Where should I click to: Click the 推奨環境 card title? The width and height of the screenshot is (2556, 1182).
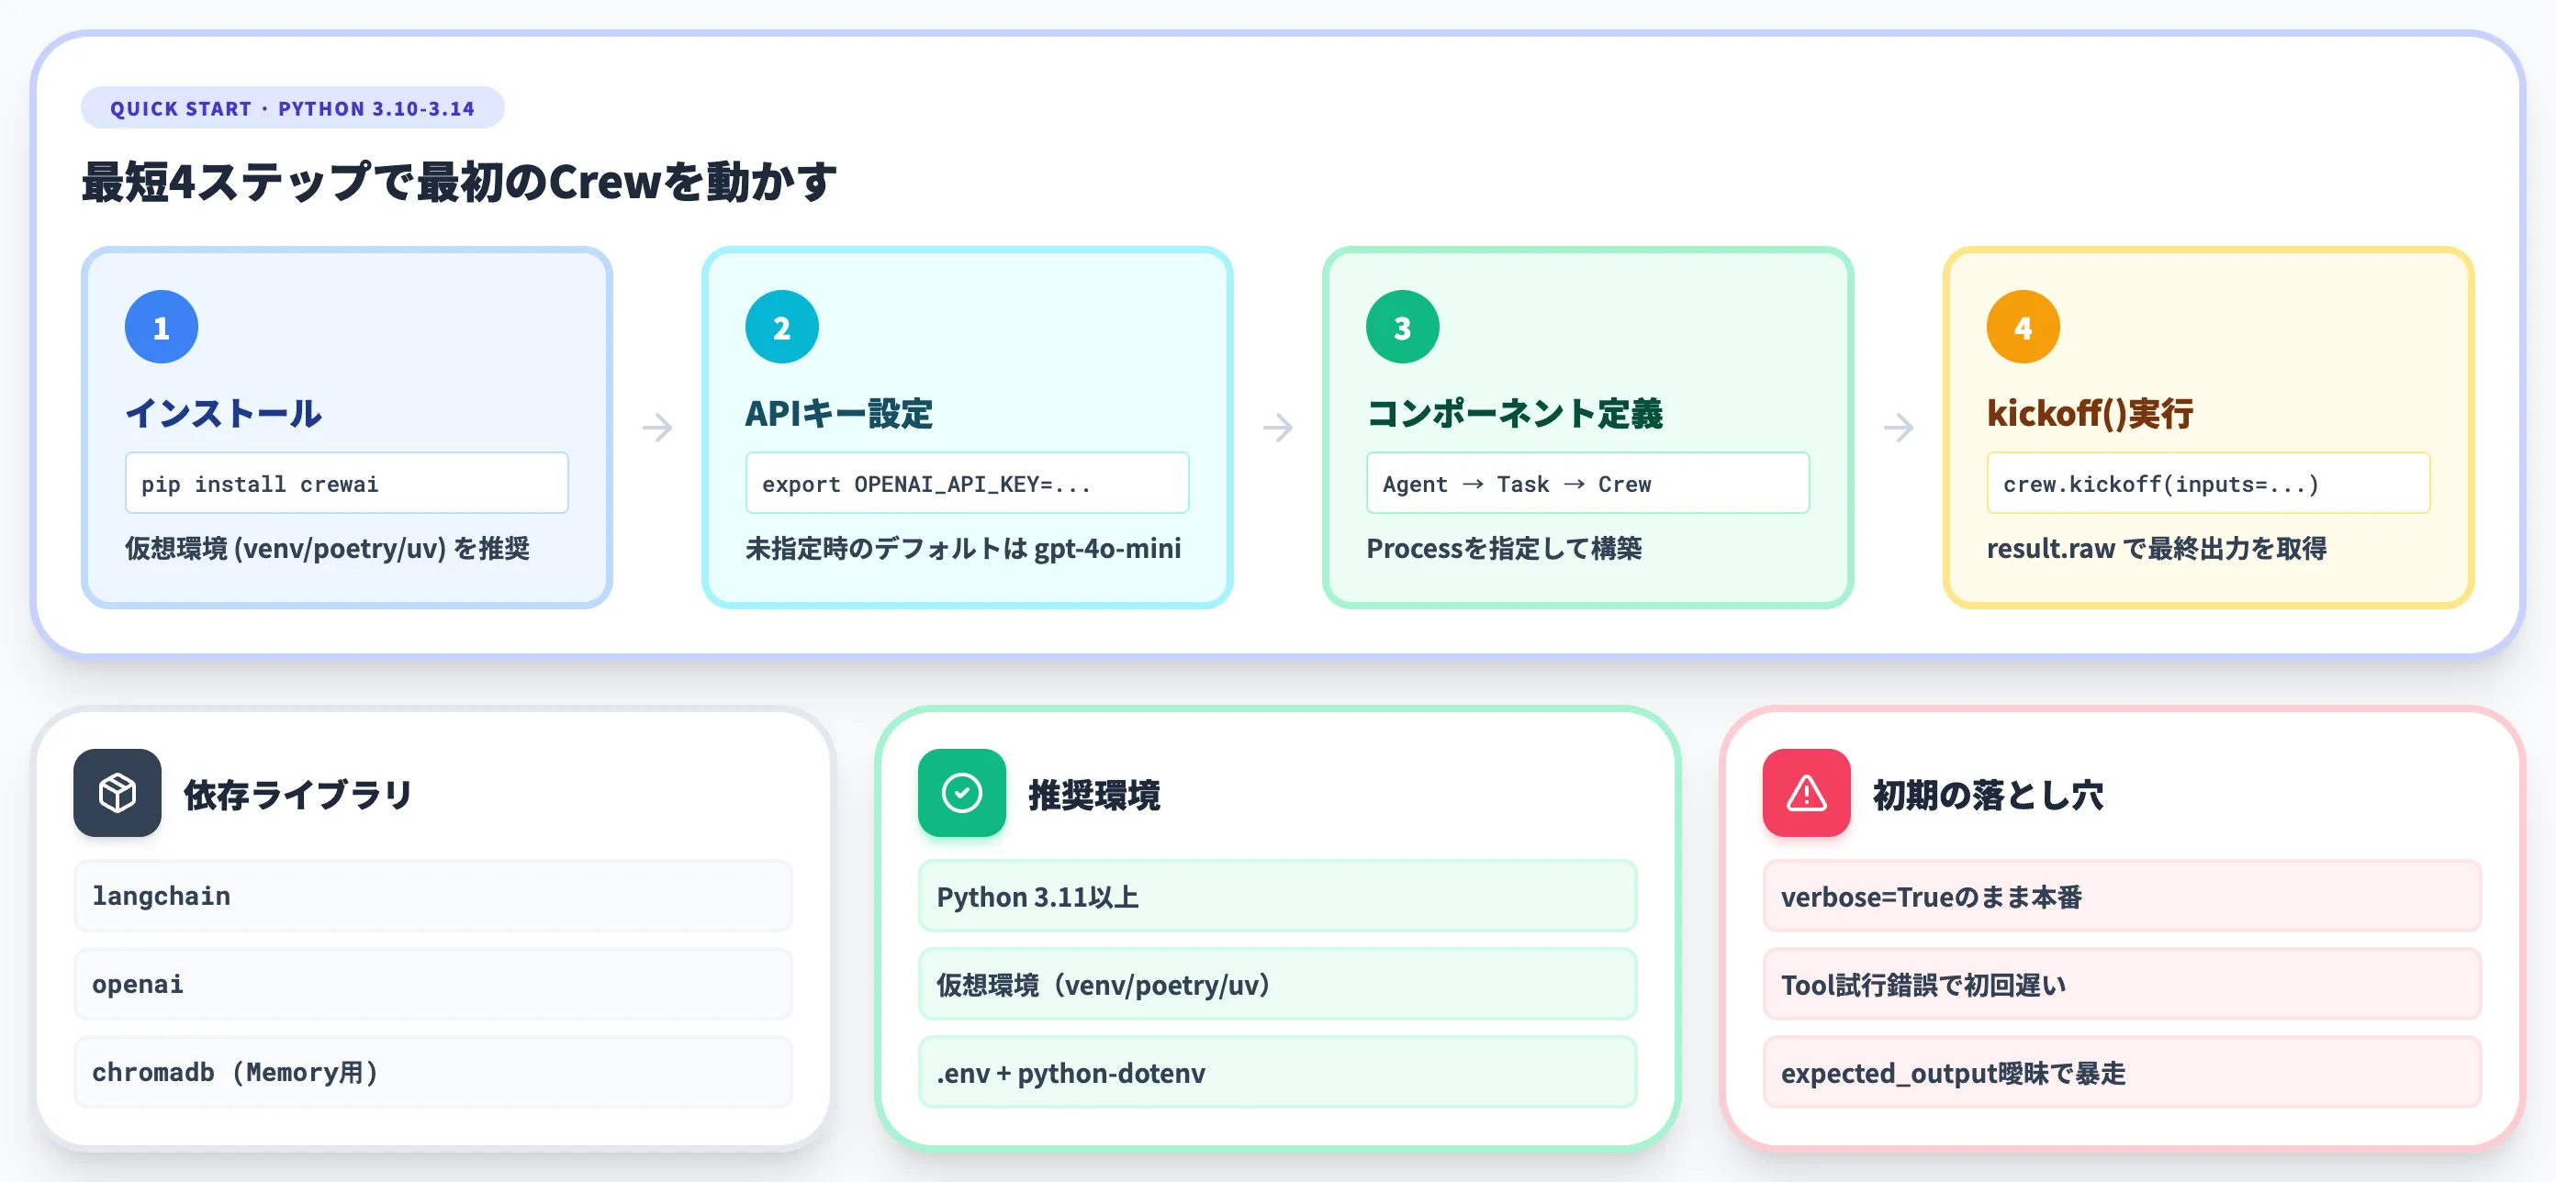[1093, 795]
